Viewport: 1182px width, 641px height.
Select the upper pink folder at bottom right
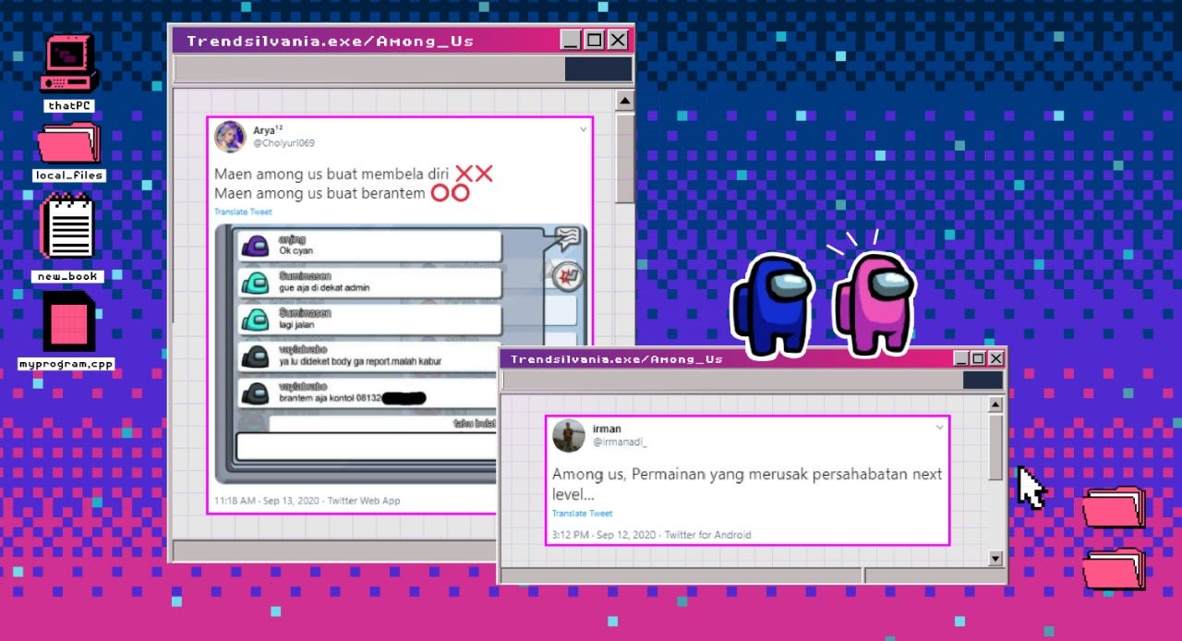pyautogui.click(x=1114, y=506)
